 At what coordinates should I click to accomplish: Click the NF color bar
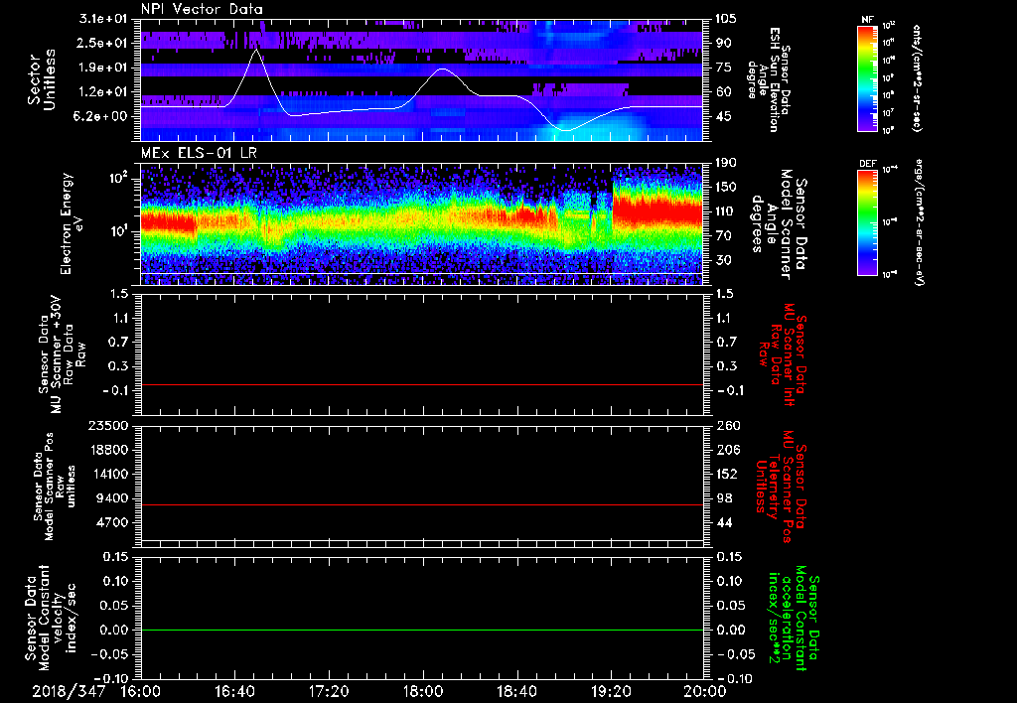pyautogui.click(x=868, y=77)
